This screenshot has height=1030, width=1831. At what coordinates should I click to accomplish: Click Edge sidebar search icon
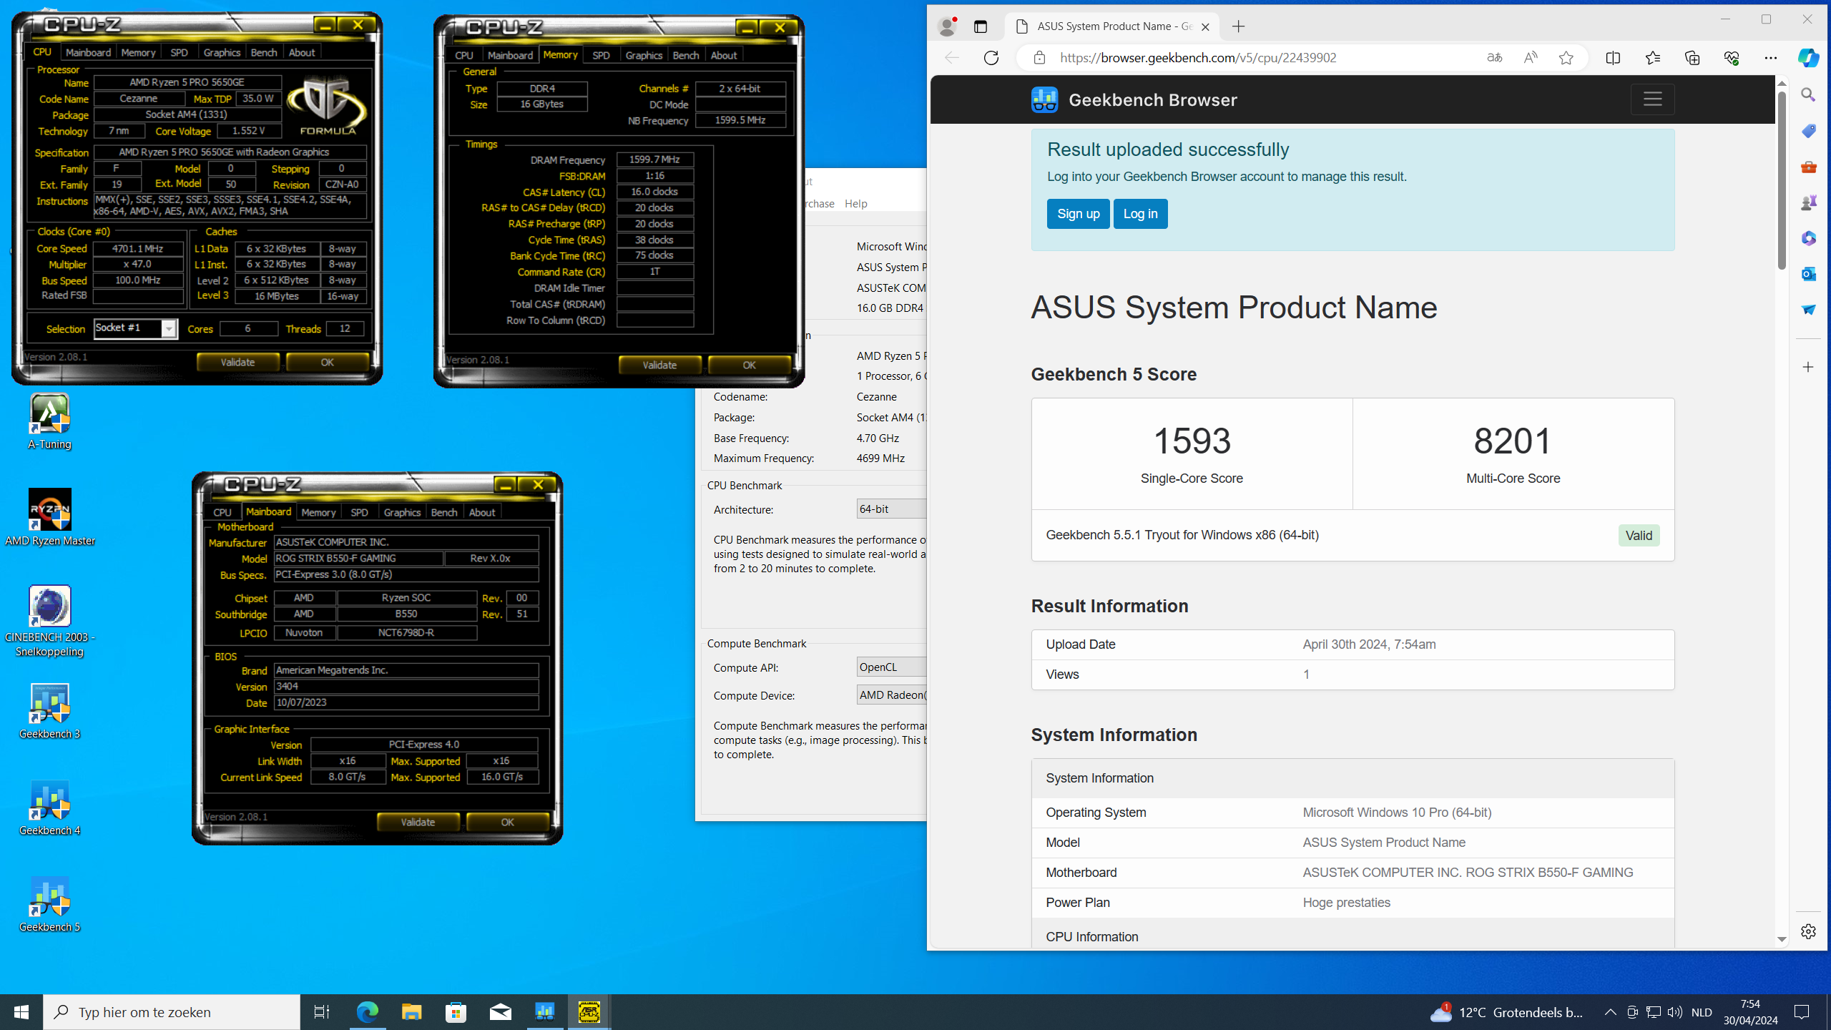pyautogui.click(x=1808, y=94)
